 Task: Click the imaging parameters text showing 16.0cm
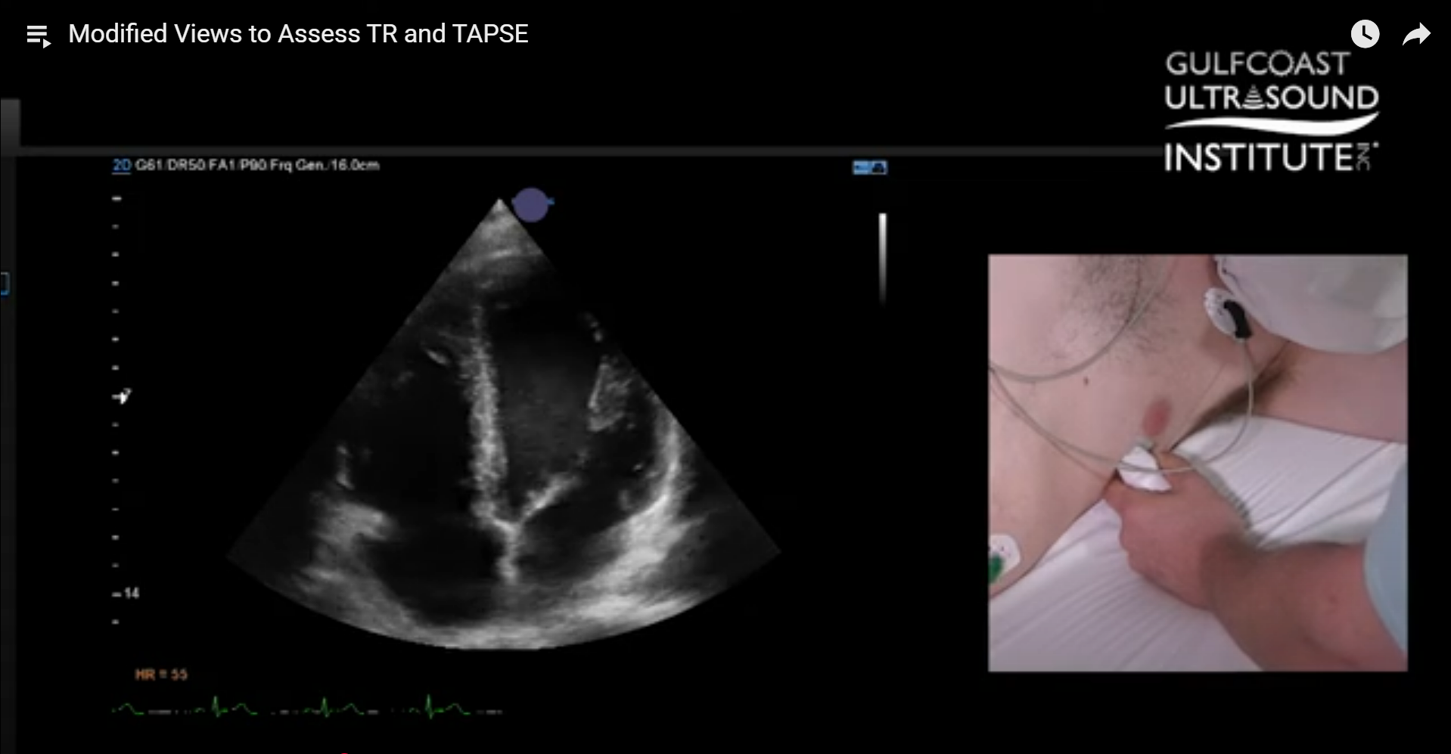pyautogui.click(x=257, y=165)
